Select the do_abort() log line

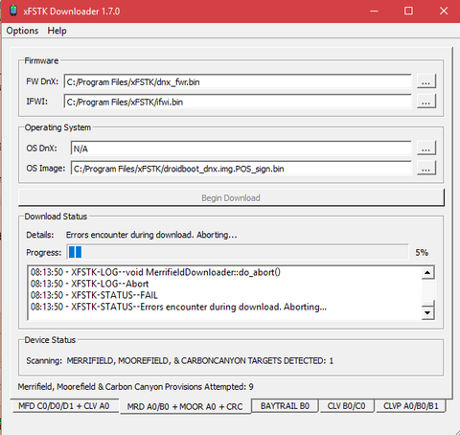[x=155, y=272]
